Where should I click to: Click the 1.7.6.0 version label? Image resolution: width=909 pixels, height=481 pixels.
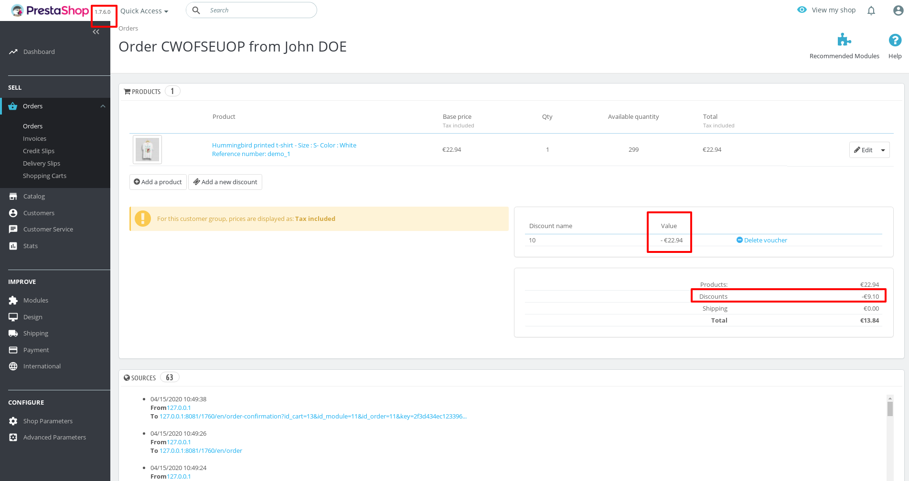103,12
